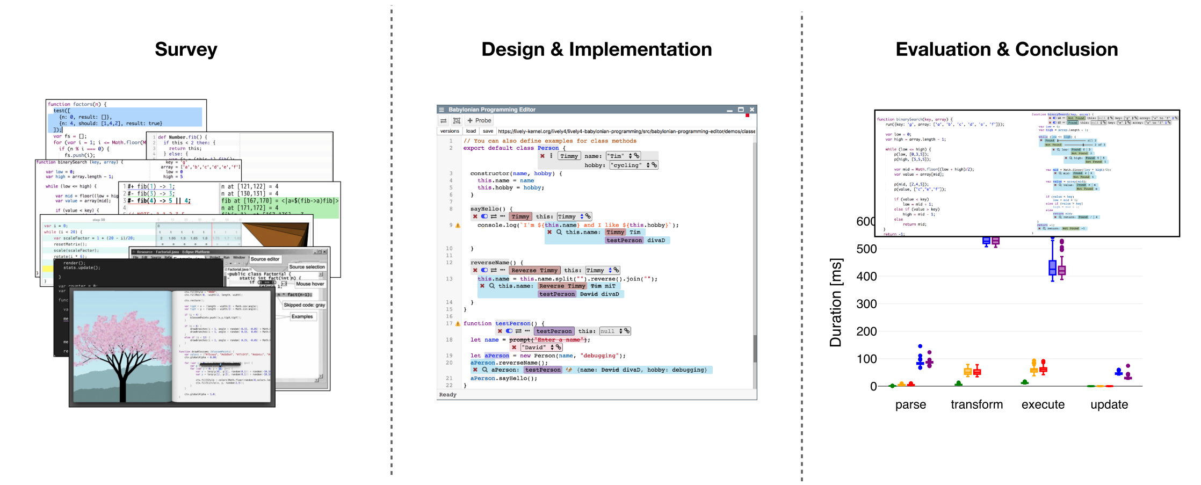This screenshot has height=485, width=1201.
Task: Remove the "David" replacement value
Action: coord(514,348)
